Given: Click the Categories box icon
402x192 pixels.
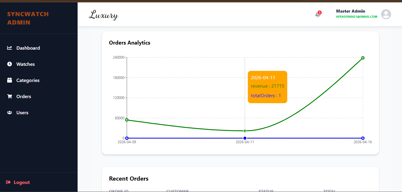Looking at the screenshot, I should [x=10, y=80].
